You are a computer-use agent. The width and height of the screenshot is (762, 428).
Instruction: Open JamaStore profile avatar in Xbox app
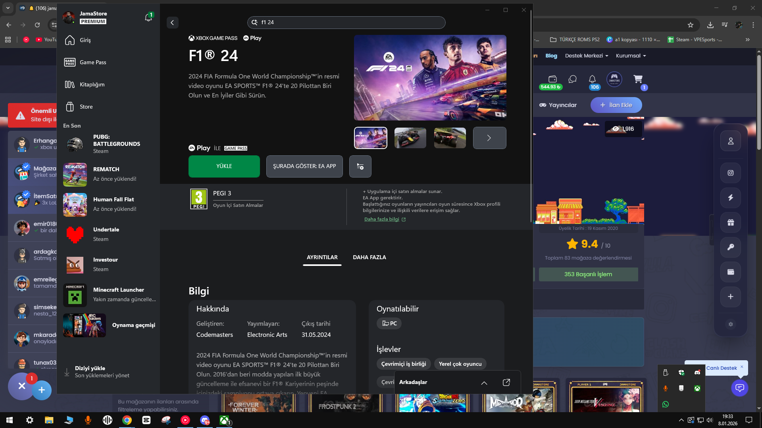69,17
